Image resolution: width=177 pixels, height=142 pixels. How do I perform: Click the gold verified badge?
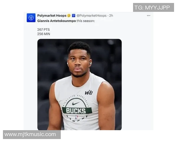tap(69, 16)
